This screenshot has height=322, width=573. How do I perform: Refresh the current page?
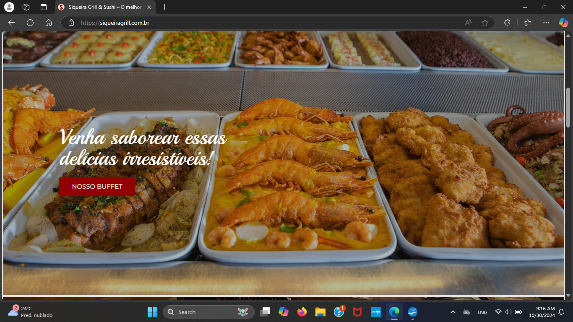coord(30,23)
